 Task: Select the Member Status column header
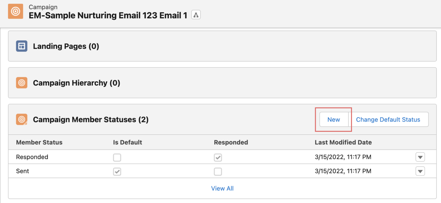[39, 142]
